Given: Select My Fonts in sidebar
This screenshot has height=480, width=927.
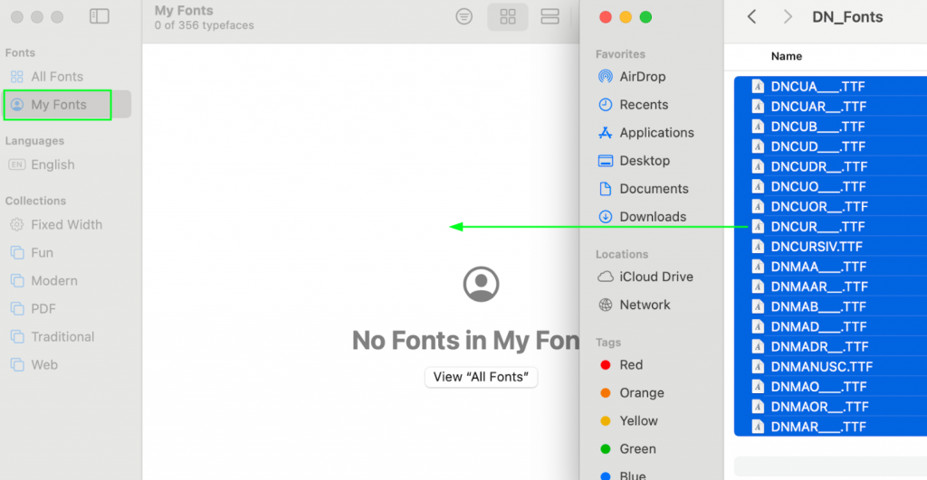Looking at the screenshot, I should click(59, 105).
